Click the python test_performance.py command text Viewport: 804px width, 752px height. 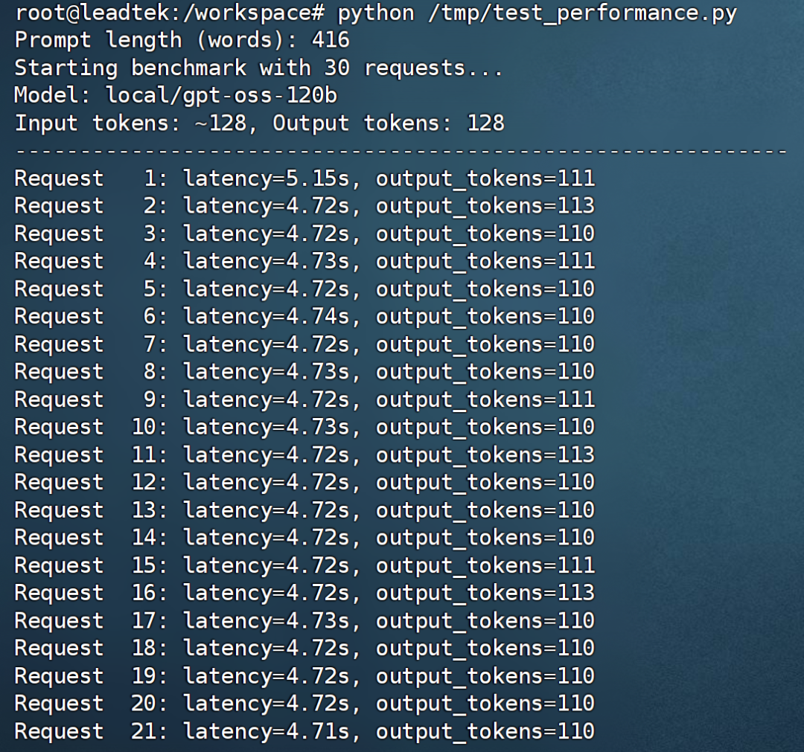coord(537,13)
